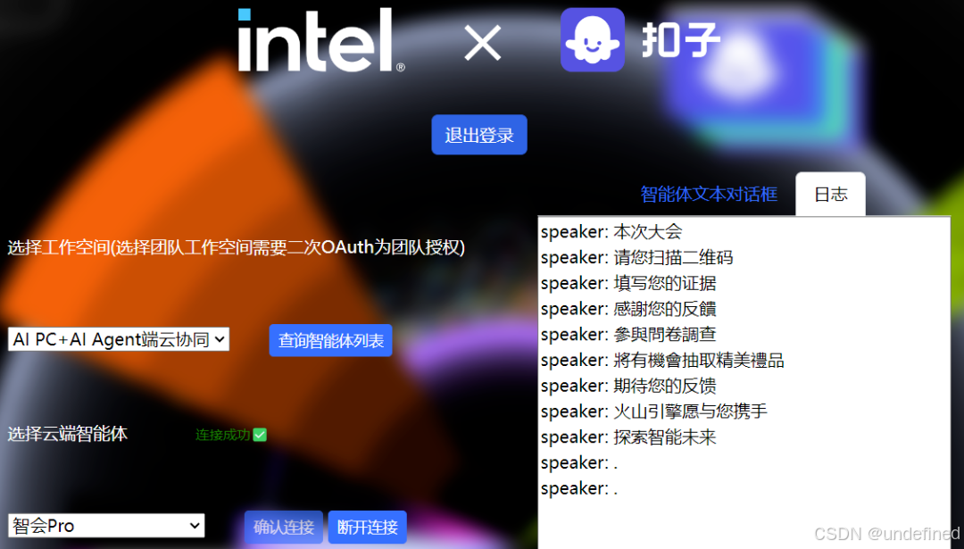Click the 选择工作空间 instruction label

point(236,247)
